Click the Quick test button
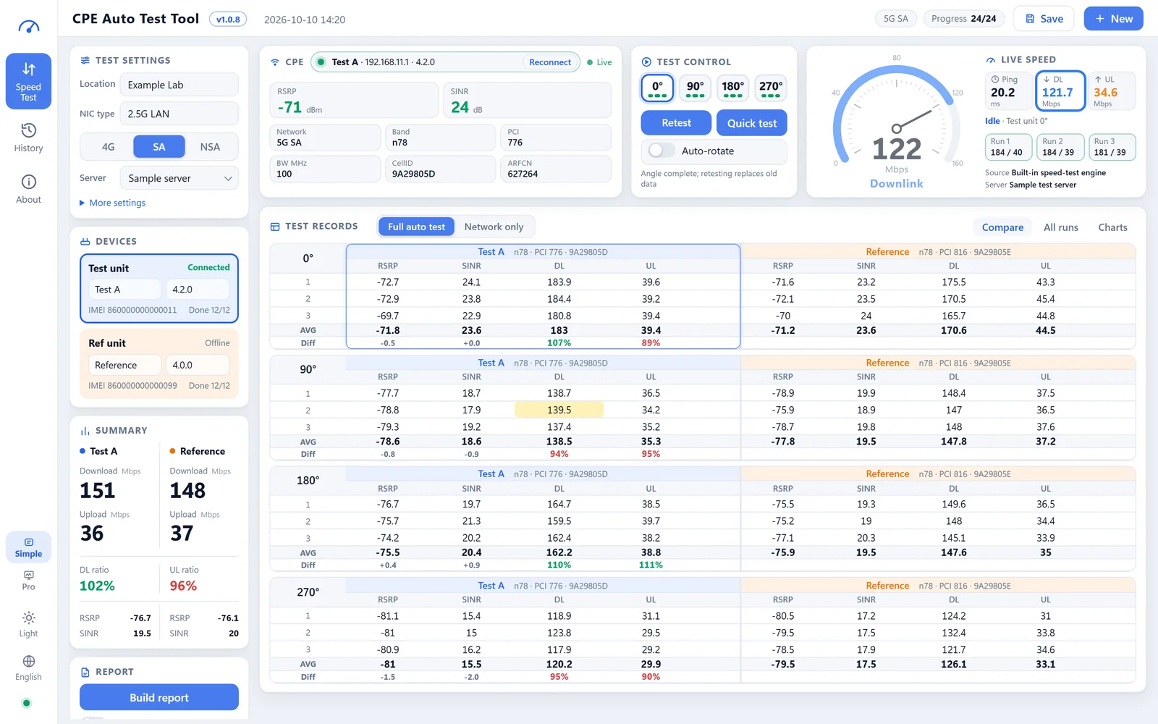1158x724 pixels. click(751, 123)
